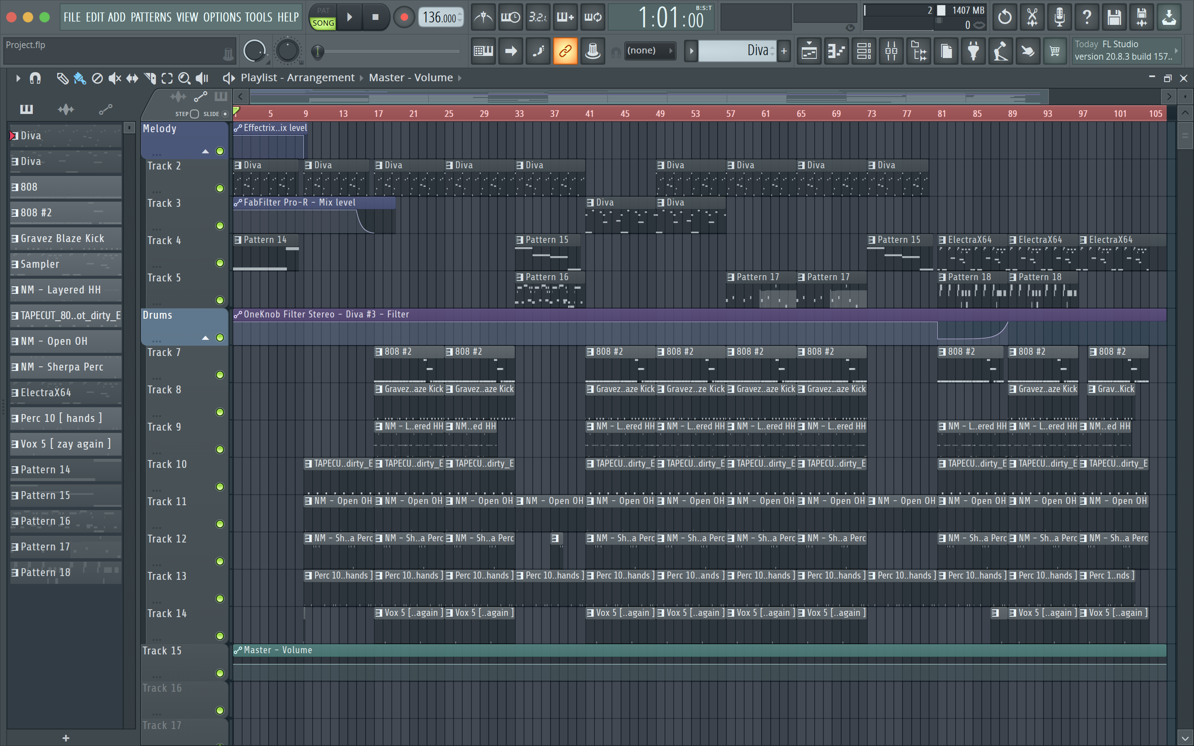Add new item at picker panel bottom
The image size is (1194, 746).
[66, 738]
